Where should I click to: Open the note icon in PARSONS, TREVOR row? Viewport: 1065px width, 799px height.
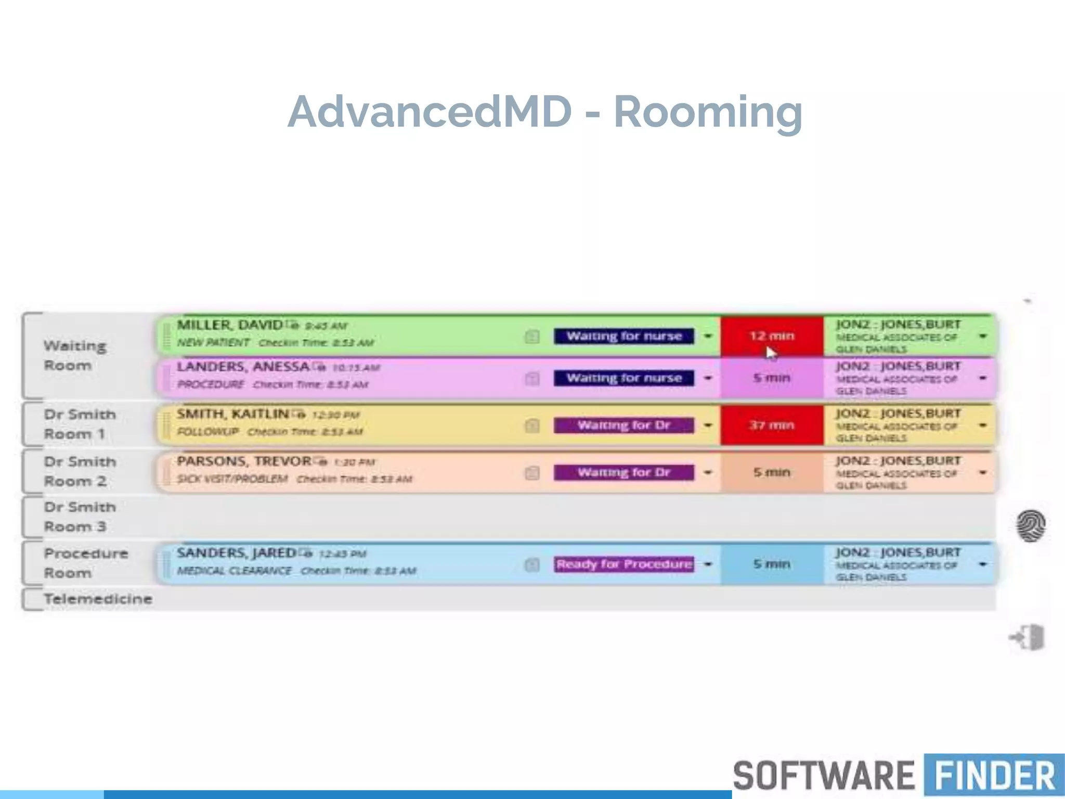[x=532, y=473]
